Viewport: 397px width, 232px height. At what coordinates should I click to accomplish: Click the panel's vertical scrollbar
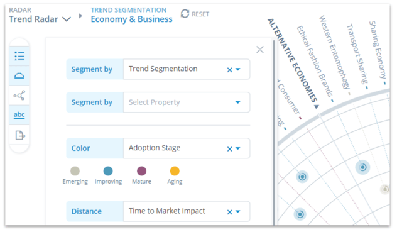click(x=274, y=132)
